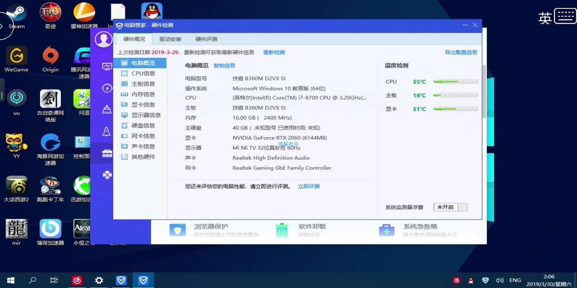Click volume icon in system tray
The height and width of the screenshot is (288, 577).
(x=500, y=280)
